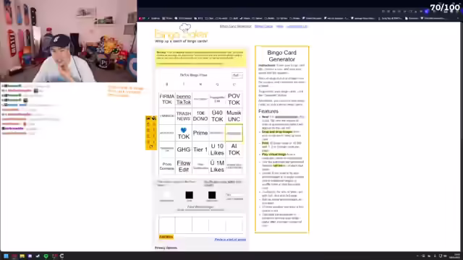Click the Musik UNC bingo square

point(234,116)
